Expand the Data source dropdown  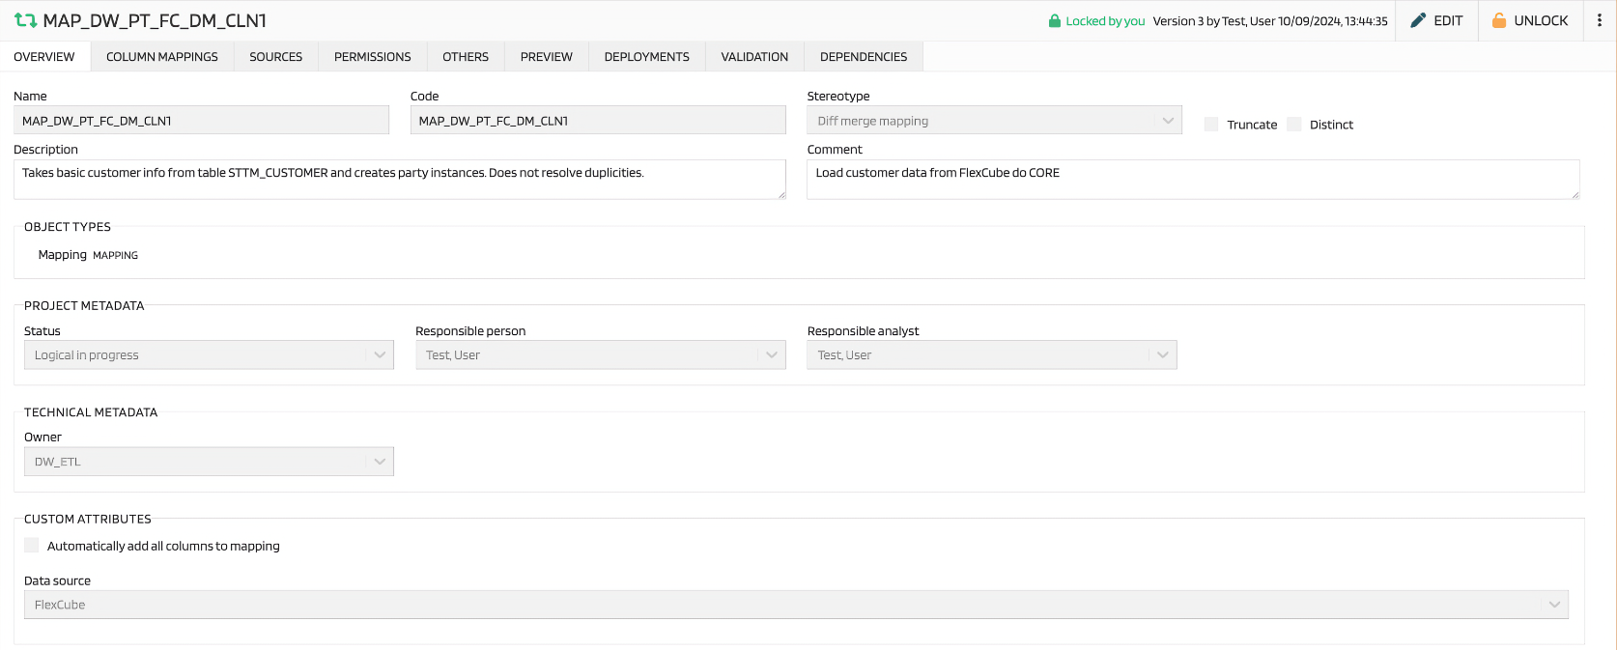tap(795, 605)
